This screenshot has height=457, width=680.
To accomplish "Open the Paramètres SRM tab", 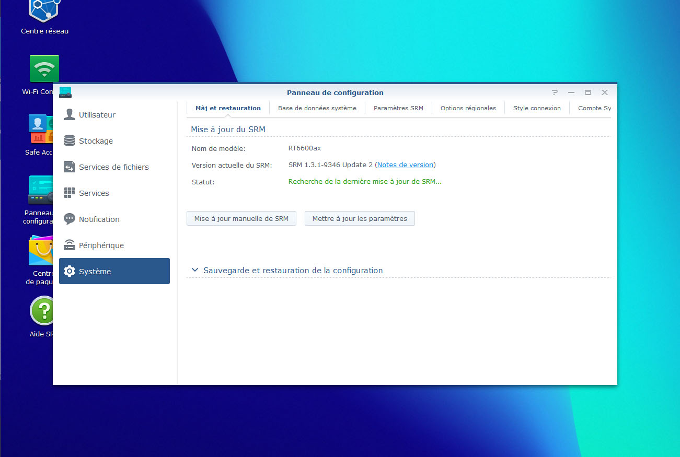I will coord(398,108).
